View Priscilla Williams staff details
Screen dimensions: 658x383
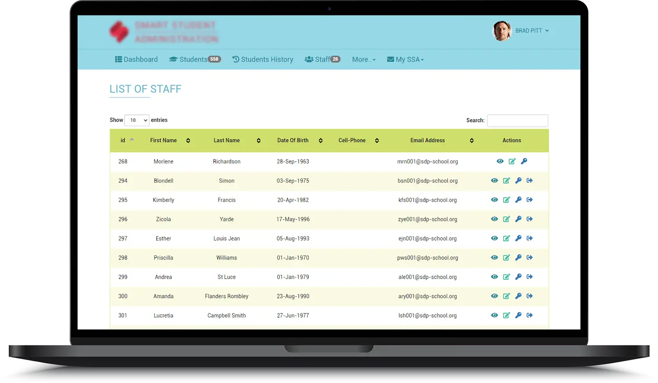tap(494, 258)
